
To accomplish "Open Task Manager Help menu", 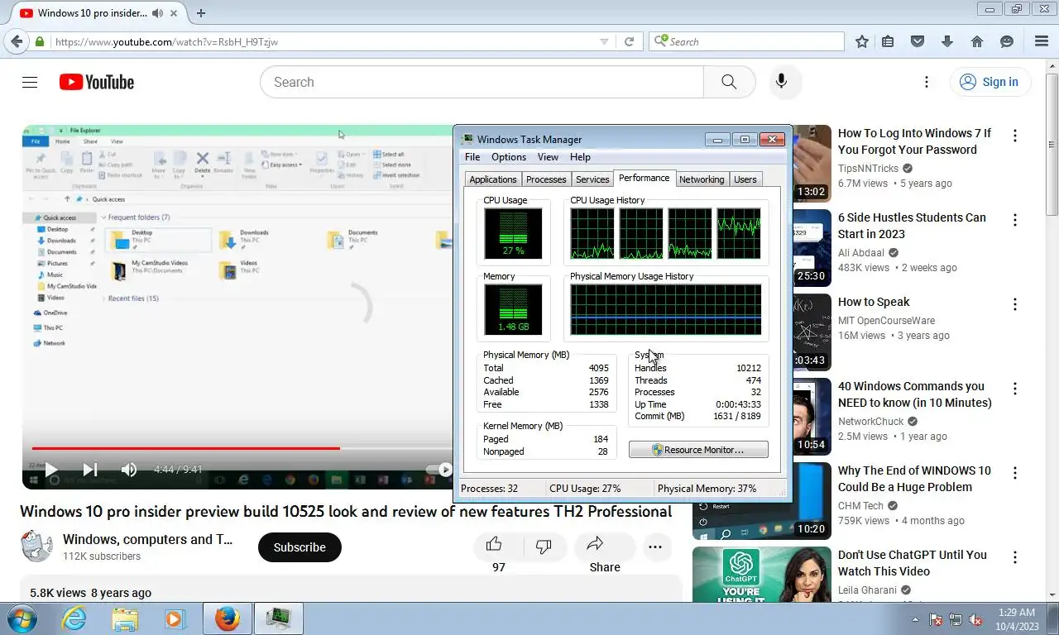I will point(580,157).
